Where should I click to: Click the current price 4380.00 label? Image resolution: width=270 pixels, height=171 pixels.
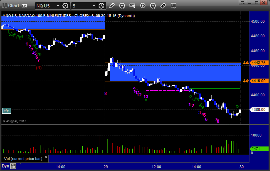(259, 109)
